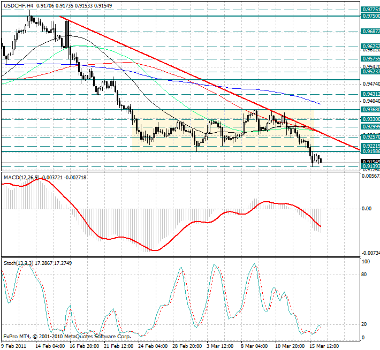This screenshot has height=350, width=380.
Task: Click the MACD 0.00 zero-level label
Action: [x=367, y=209]
